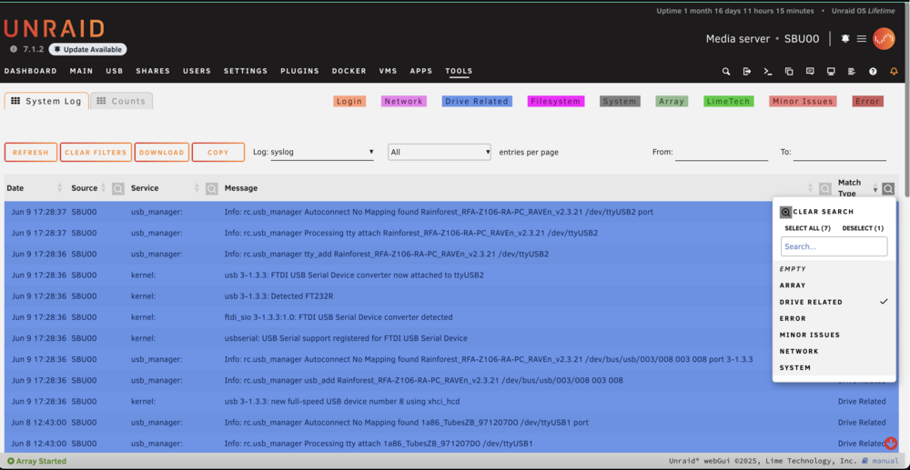Click the Array Started status indicator

[37, 461]
